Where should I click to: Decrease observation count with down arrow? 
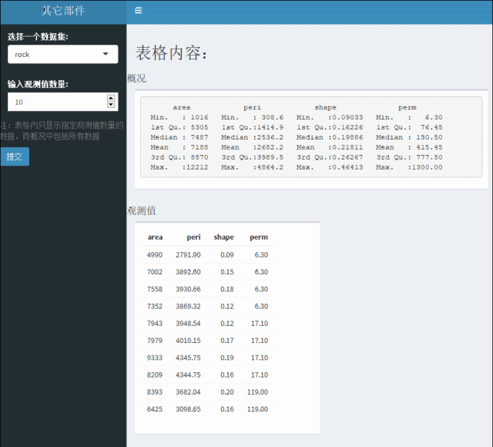111,105
